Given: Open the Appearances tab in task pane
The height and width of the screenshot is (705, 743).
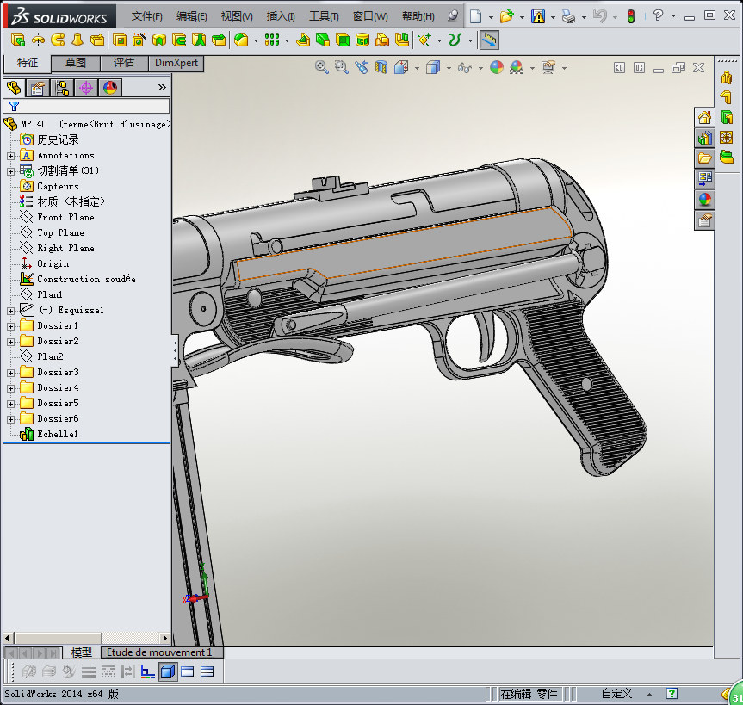Looking at the screenshot, I should tap(704, 200).
